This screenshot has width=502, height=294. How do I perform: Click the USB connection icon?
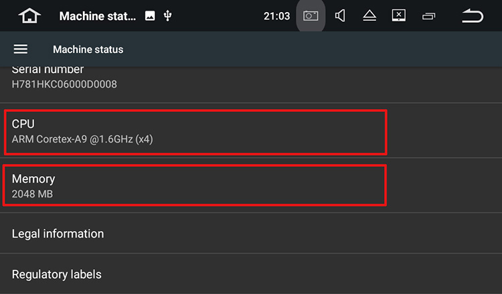click(167, 16)
